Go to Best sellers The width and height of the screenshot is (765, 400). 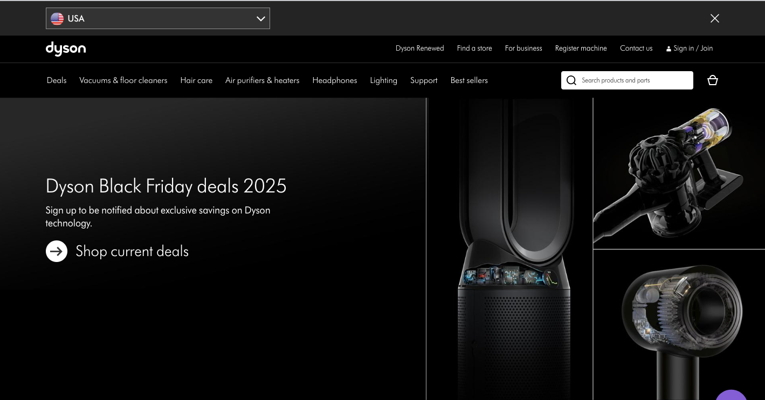click(x=469, y=80)
